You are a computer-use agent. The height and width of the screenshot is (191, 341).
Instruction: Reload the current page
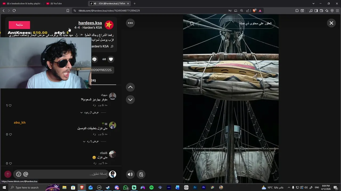(14, 11)
